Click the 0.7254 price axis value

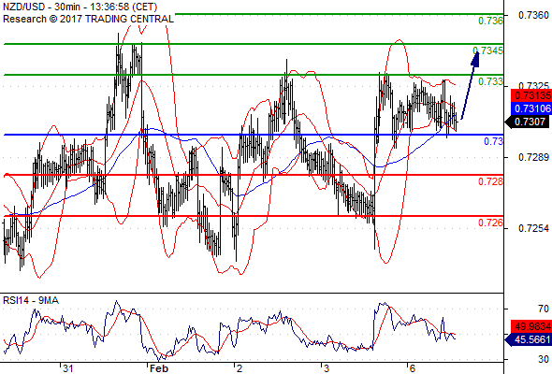533,228
